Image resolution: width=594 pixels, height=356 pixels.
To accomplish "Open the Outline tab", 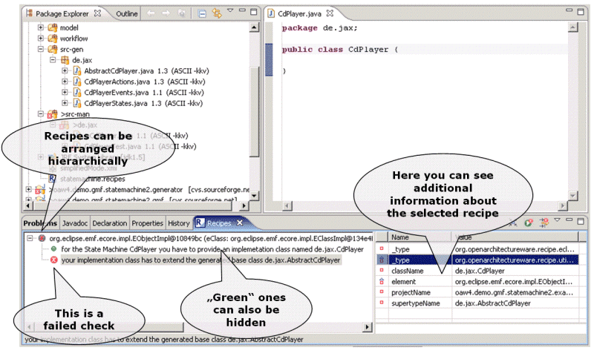I will 126,13.
